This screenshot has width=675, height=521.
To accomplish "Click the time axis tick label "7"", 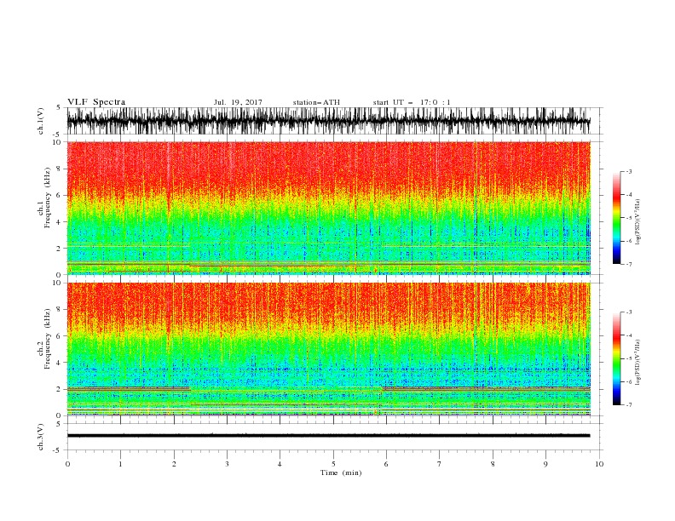I will click(440, 464).
